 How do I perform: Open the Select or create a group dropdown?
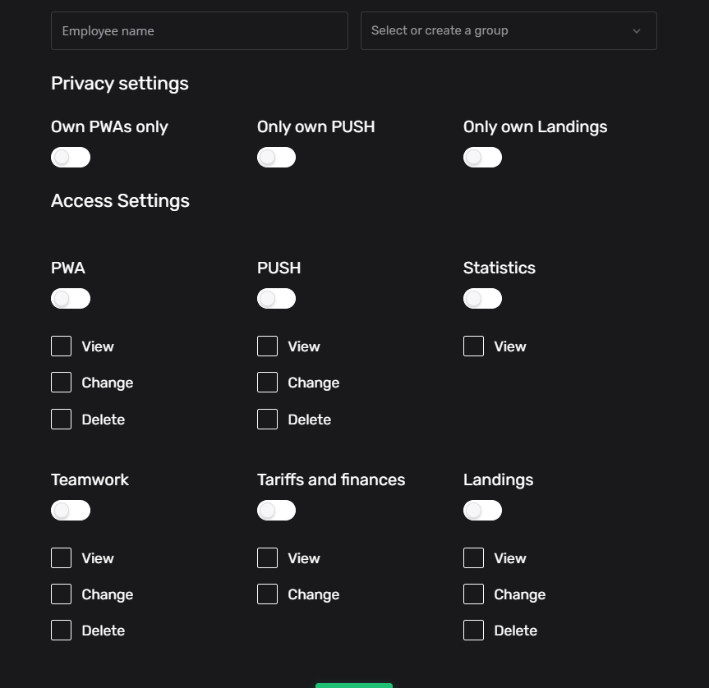coord(498,31)
